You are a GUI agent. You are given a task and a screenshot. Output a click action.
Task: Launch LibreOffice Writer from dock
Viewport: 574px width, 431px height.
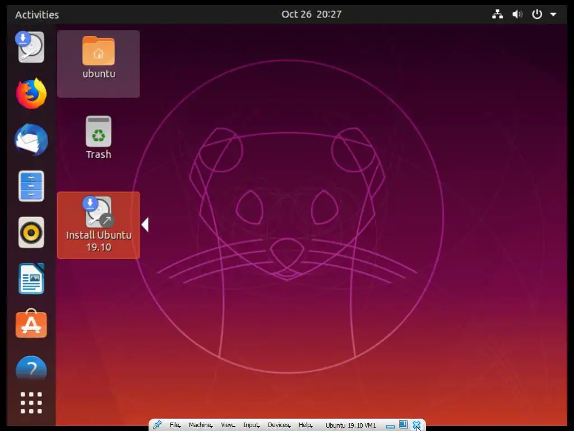click(x=31, y=278)
